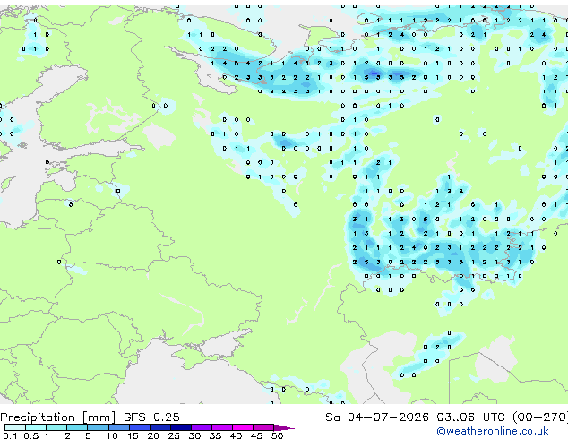The image size is (568, 439).
Task: Click the legend swatch between 5 and 10
Action: point(99,427)
